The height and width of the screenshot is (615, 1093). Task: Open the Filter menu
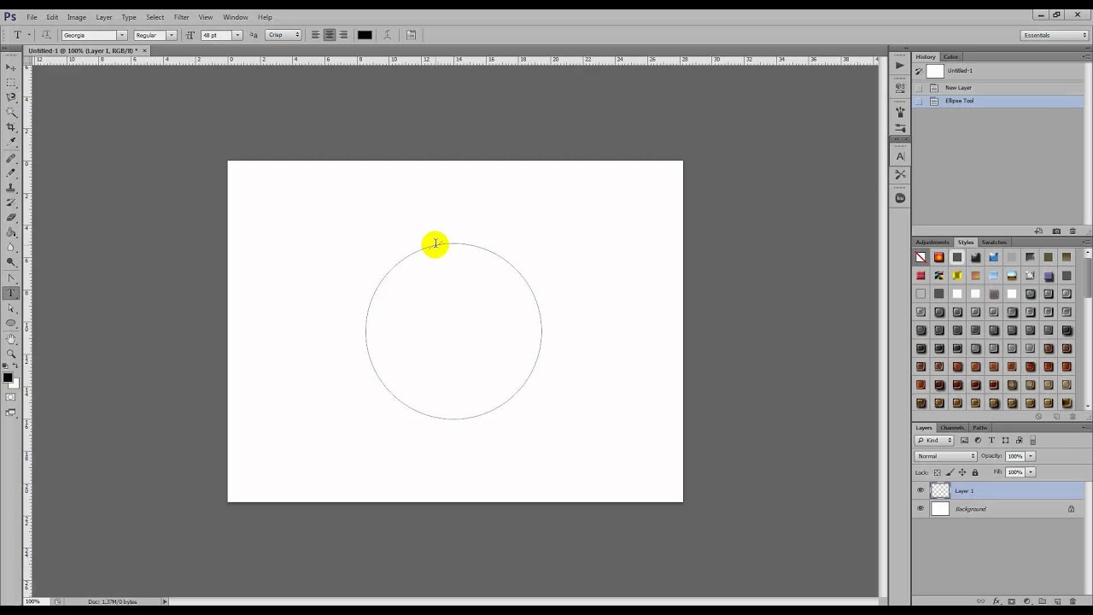[x=181, y=17]
